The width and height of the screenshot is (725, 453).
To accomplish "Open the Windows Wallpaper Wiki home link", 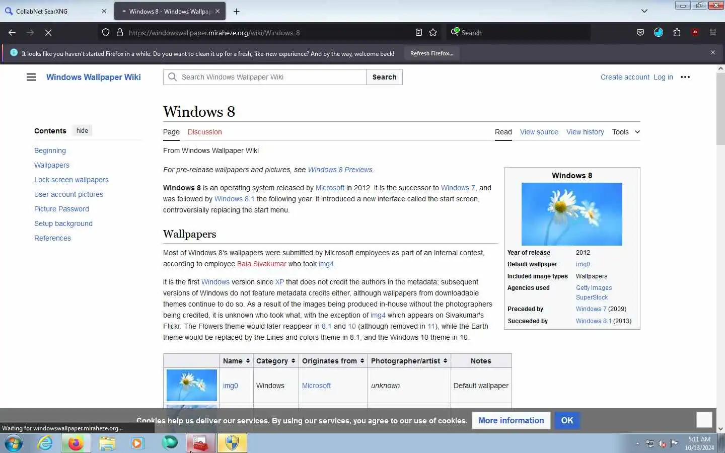I will coord(94,77).
